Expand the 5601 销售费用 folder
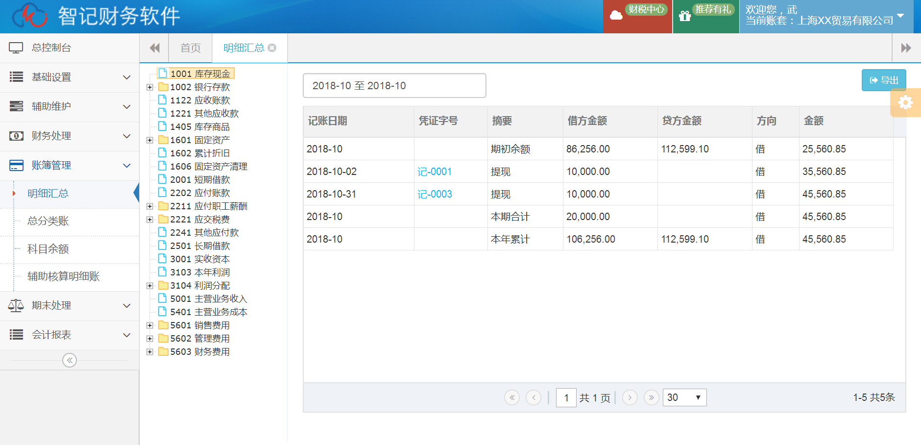921x445 pixels. (150, 325)
